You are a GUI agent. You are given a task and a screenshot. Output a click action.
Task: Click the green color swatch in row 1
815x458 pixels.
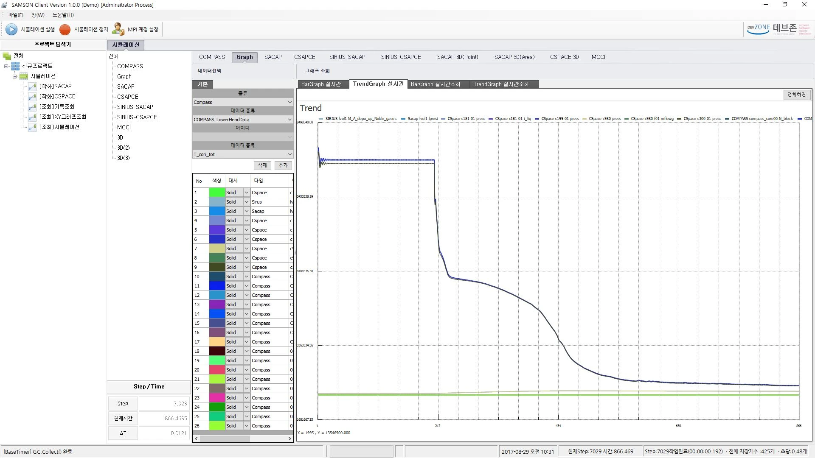(217, 193)
